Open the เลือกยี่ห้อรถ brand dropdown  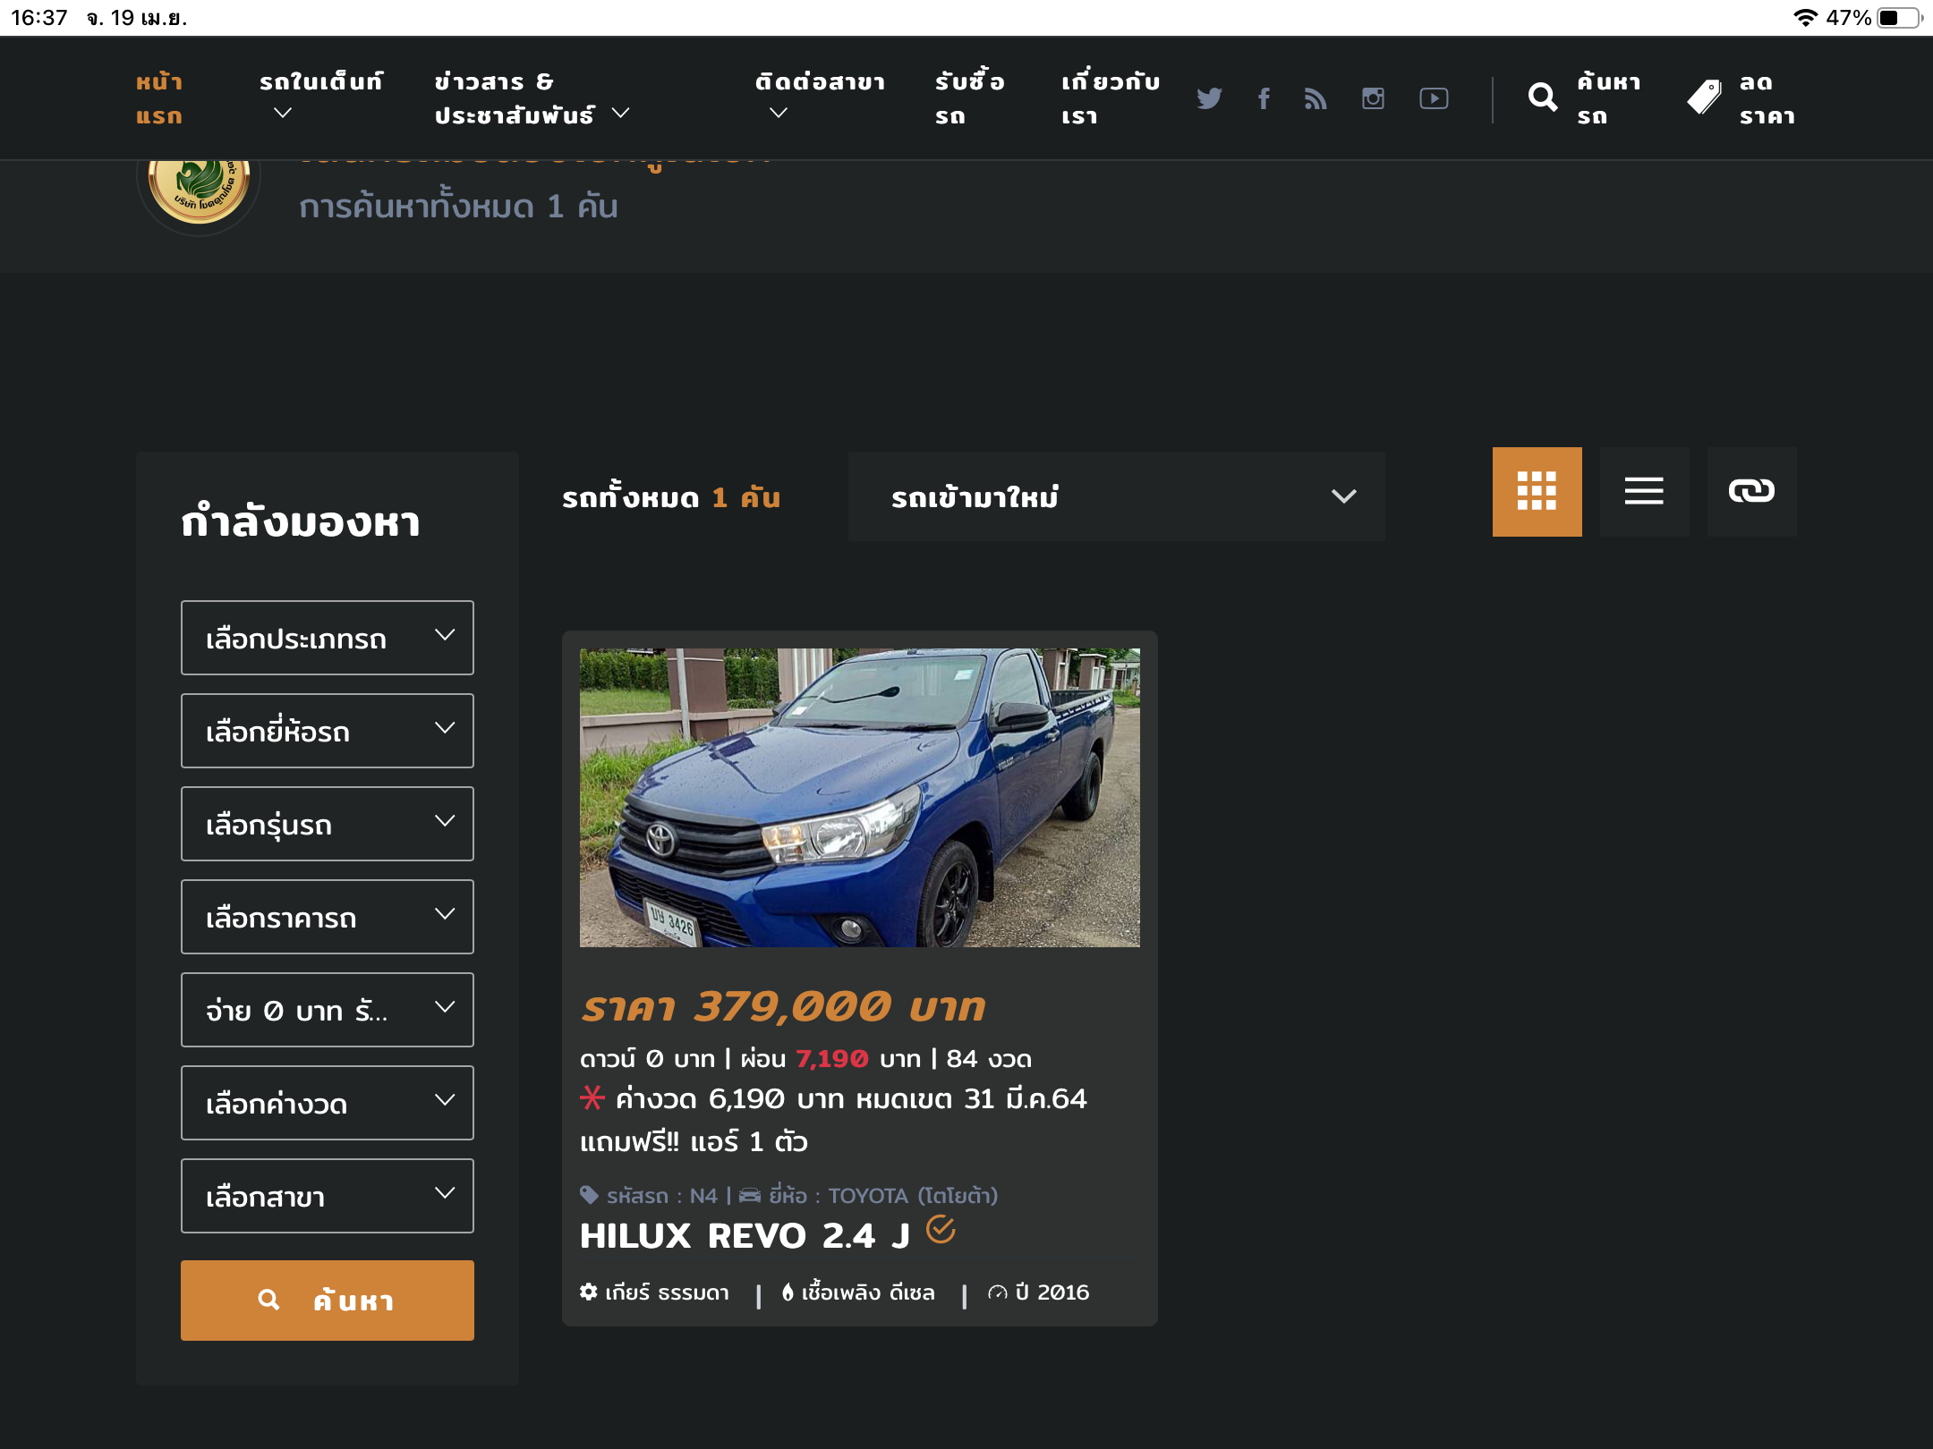click(327, 731)
